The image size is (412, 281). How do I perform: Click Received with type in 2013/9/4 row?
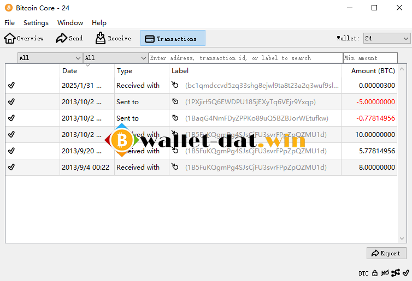point(138,168)
